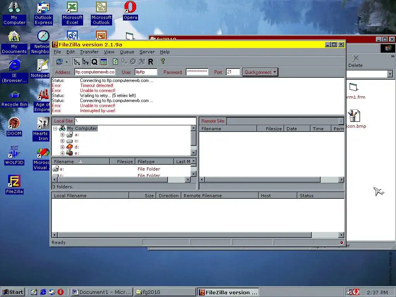Screen dimensions: 396x297
Task: Click the Password input field
Action: [197, 72]
